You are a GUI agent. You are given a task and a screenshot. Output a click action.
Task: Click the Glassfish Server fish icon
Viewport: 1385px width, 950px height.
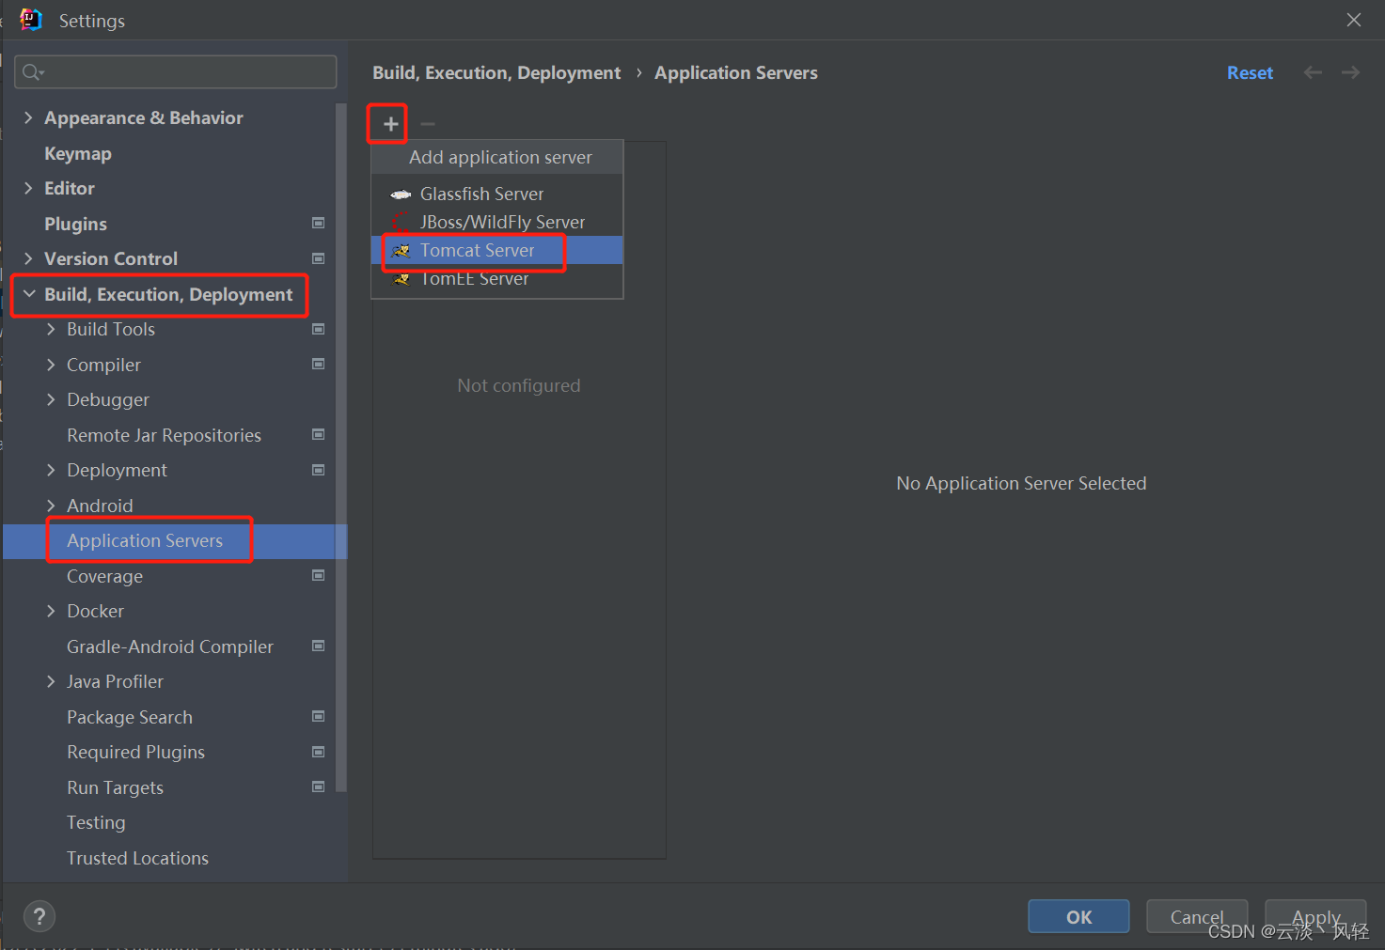pos(401,195)
